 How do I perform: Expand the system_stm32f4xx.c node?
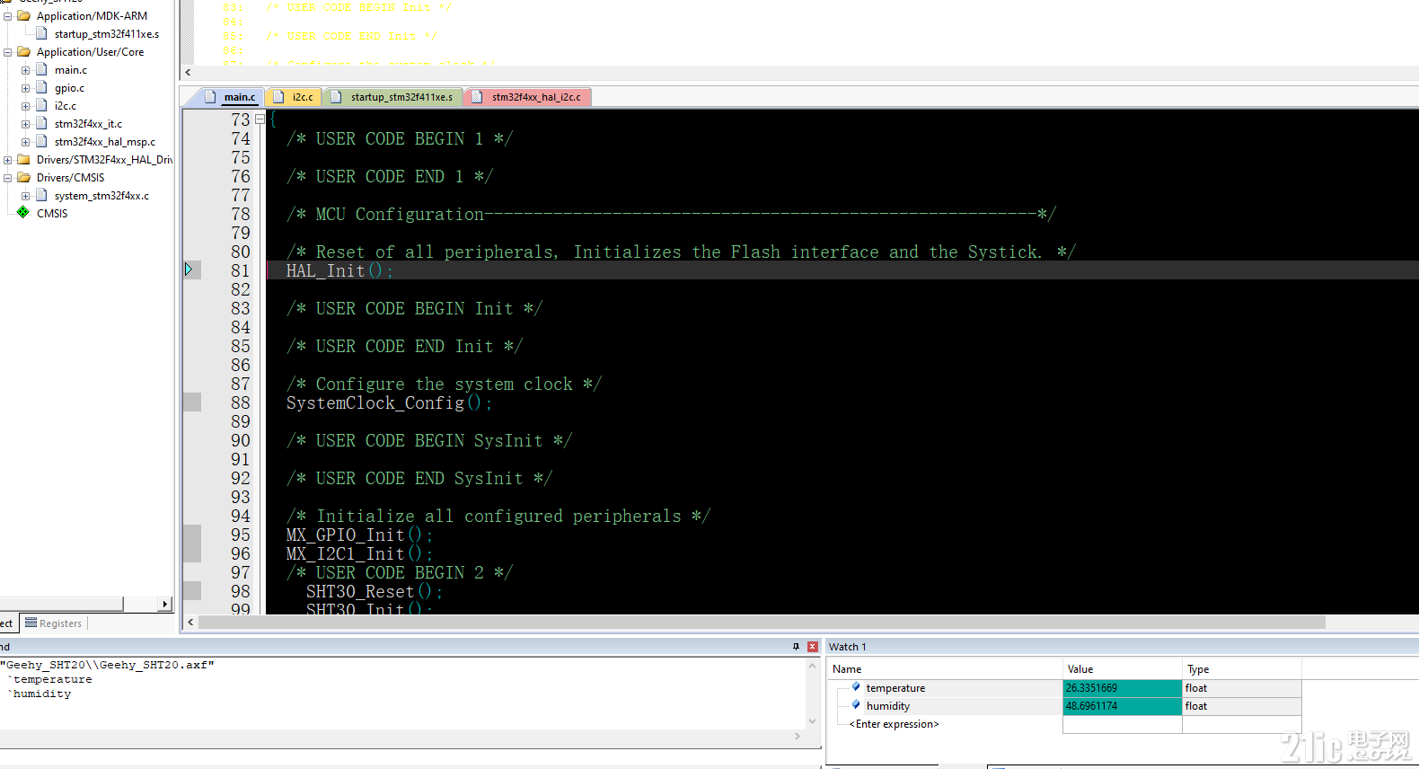tap(25, 196)
